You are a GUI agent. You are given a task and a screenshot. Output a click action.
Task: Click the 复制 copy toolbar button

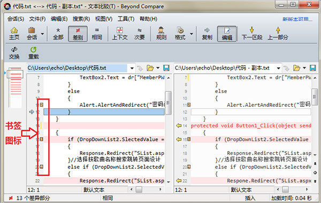(x=207, y=34)
